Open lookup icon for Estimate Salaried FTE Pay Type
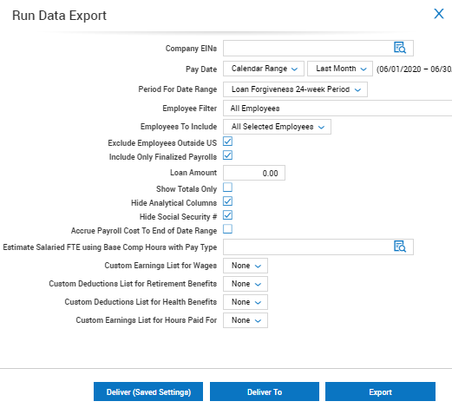 (400, 247)
